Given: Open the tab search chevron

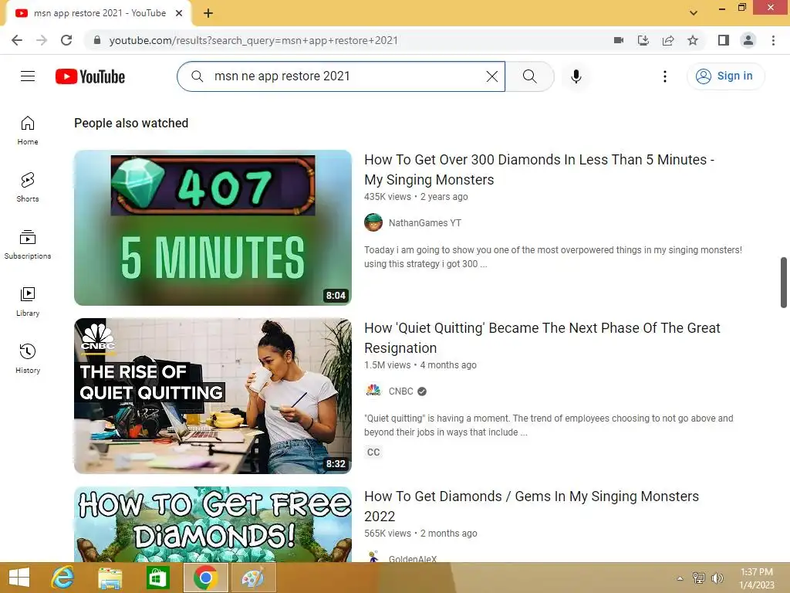Looking at the screenshot, I should pyautogui.click(x=694, y=13).
